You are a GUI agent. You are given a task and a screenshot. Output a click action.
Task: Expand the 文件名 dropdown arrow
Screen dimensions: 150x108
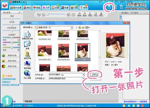tap(84, 74)
